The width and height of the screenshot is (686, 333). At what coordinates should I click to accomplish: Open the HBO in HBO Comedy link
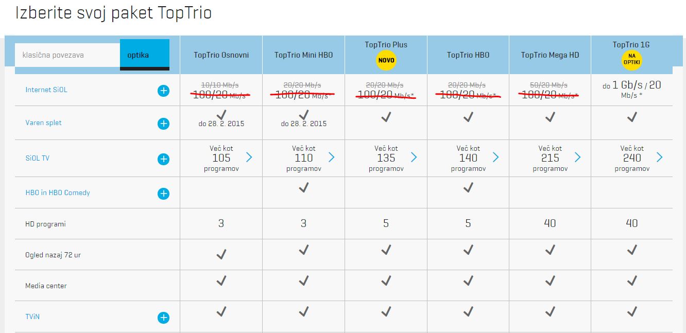tap(58, 192)
